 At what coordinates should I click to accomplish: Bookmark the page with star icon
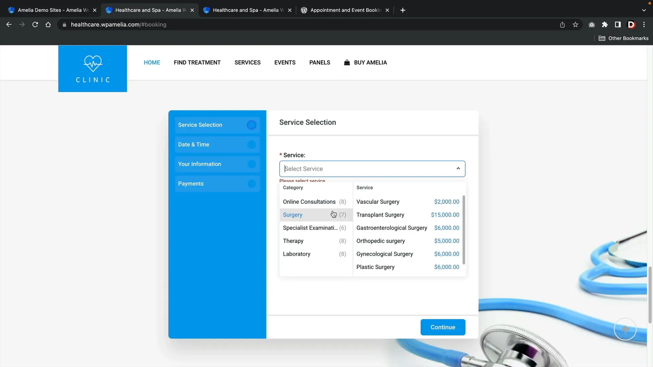click(575, 24)
